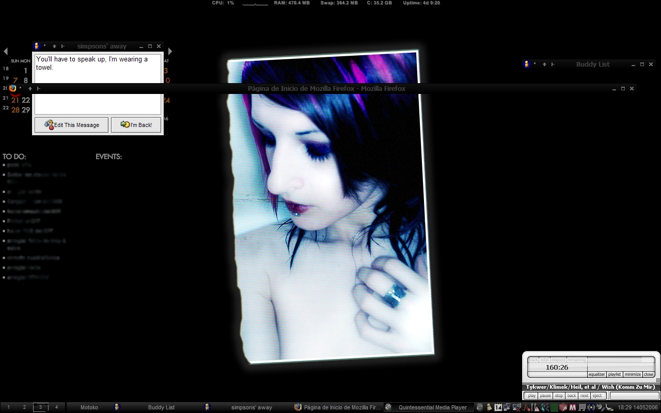
Task: Click the calendar 14 tray icon
Action: 498,407
